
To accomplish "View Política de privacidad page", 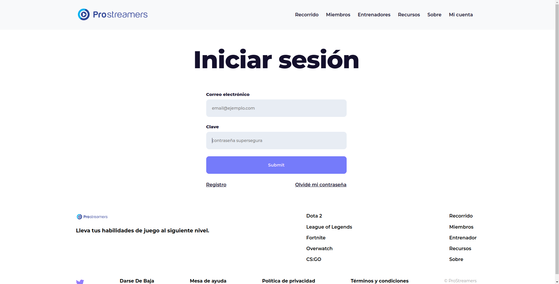I will tap(288, 281).
